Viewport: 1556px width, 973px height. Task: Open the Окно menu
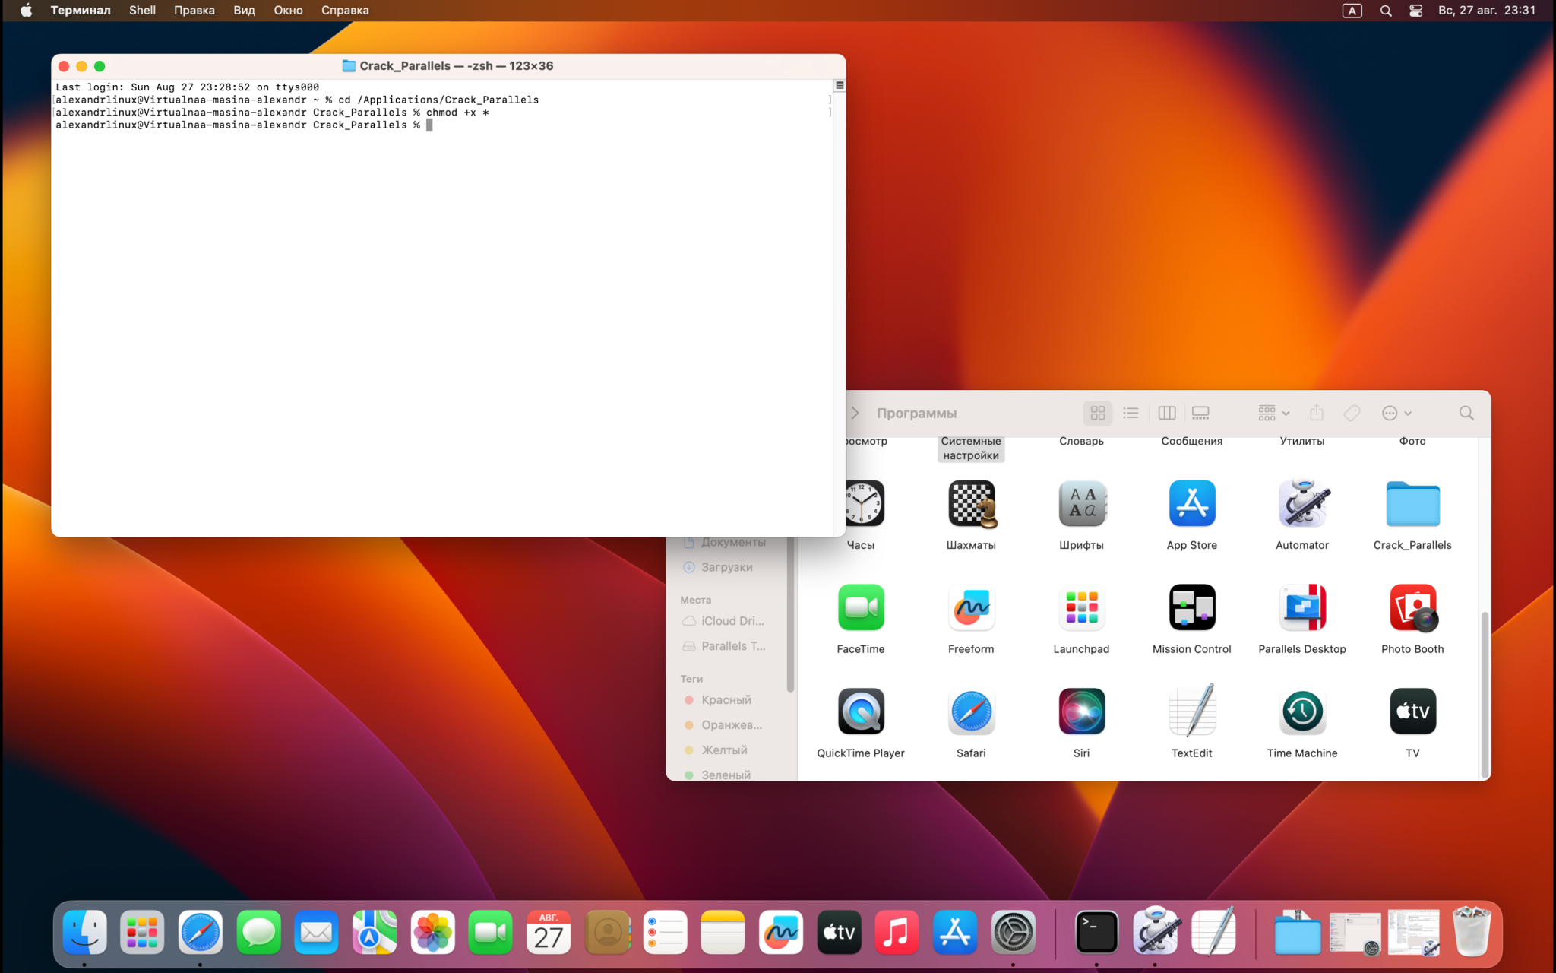(x=288, y=11)
